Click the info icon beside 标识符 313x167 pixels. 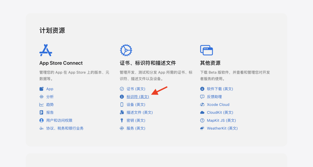pos(122,97)
